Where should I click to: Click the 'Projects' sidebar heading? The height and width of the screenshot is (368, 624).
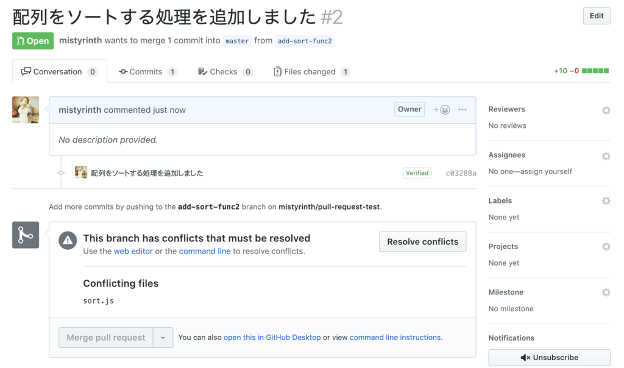[503, 246]
